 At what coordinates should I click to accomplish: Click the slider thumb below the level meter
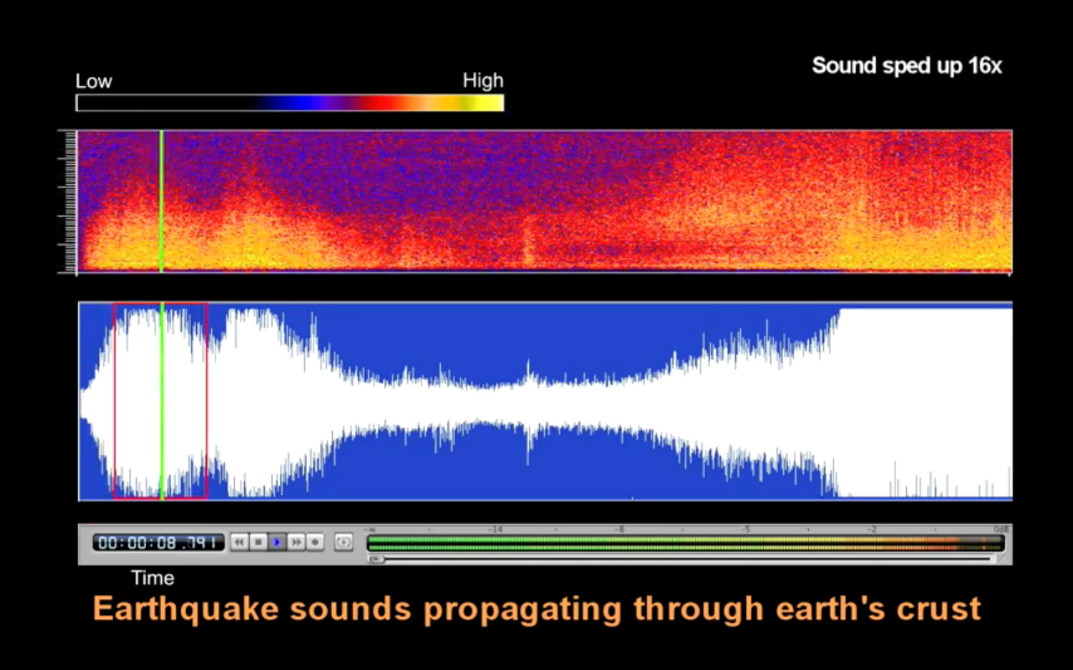coord(376,559)
